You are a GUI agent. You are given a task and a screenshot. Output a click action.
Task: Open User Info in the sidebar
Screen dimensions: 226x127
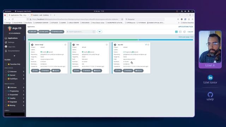pos(12,47)
